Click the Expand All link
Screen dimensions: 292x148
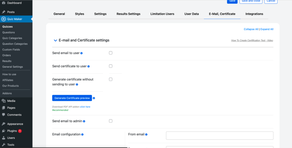point(267,29)
